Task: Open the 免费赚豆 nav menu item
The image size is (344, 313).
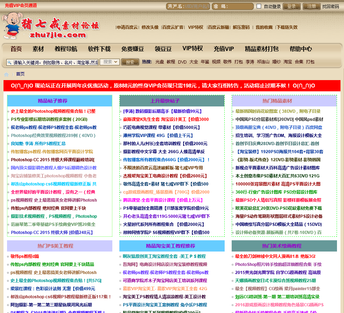Action: (x=133, y=49)
